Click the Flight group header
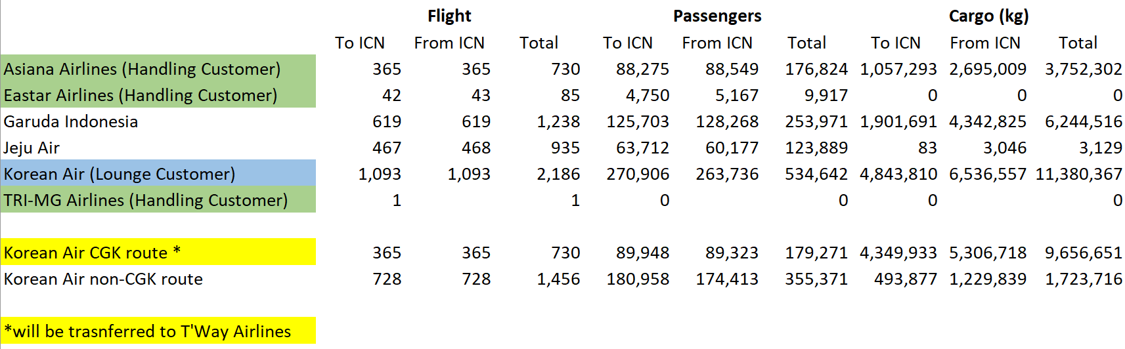1125x349 pixels. tap(449, 16)
